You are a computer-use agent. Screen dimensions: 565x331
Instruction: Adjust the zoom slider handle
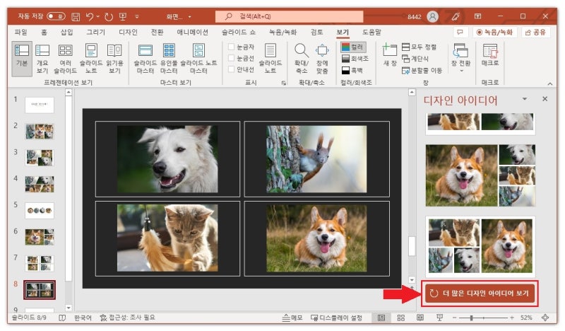(x=472, y=318)
